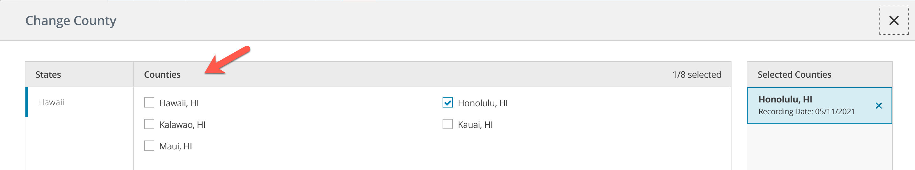
Task: Click the "Kalawao, HI" label text
Action: 182,125
